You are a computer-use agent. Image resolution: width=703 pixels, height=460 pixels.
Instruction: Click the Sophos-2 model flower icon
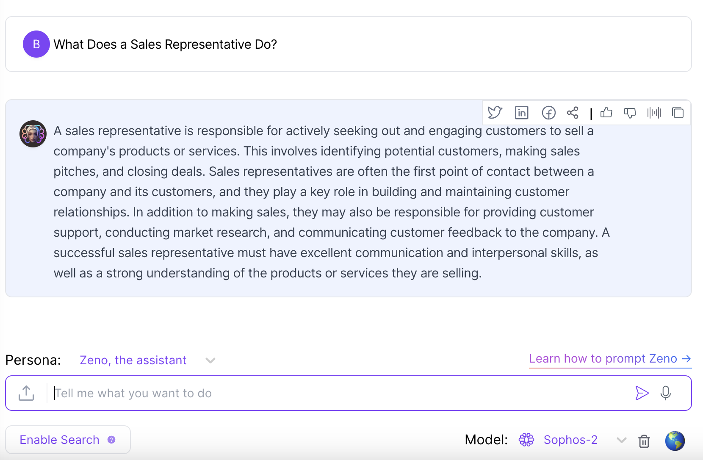tap(526, 440)
